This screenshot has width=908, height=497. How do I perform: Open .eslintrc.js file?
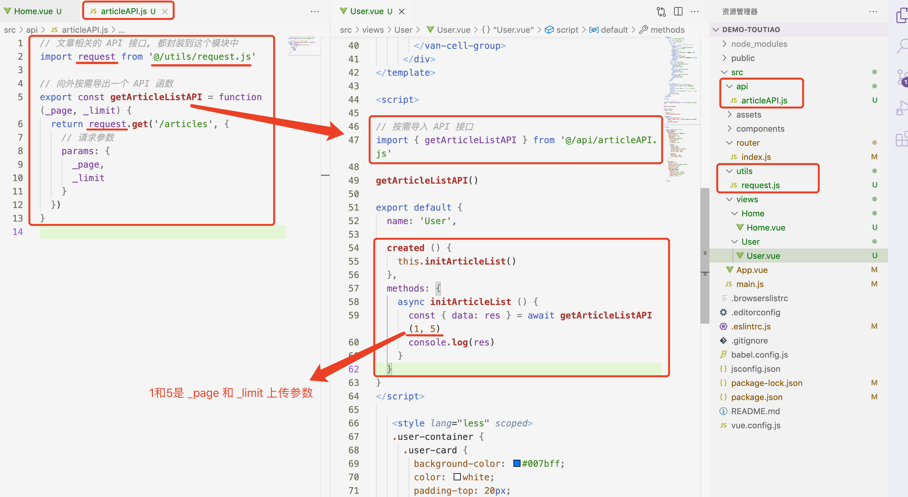[799, 326]
